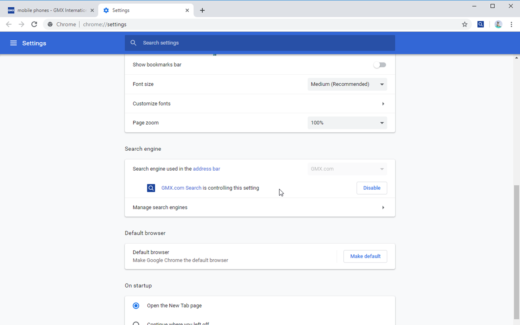520x325 pixels.
Task: Switch to mobile phones GMX tab
Action: coord(50,11)
